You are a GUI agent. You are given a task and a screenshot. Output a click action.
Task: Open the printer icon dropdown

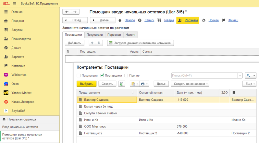[144, 84]
